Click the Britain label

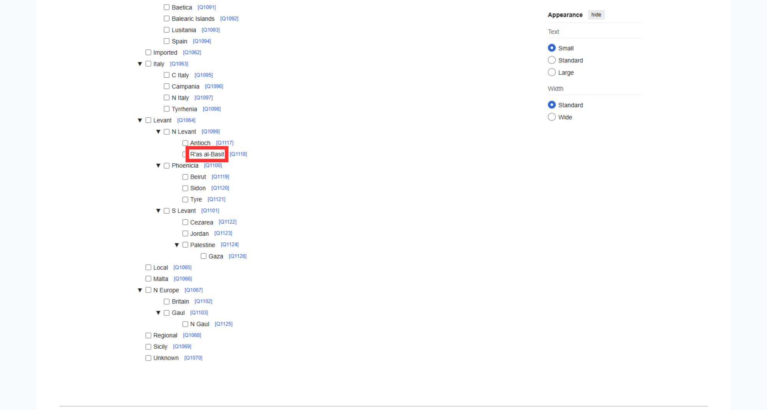[180, 302]
